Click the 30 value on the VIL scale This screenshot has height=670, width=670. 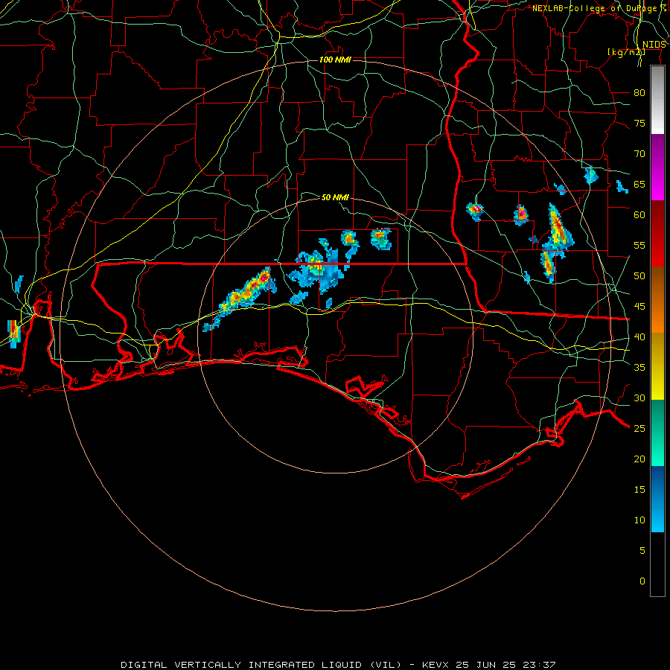(639, 398)
